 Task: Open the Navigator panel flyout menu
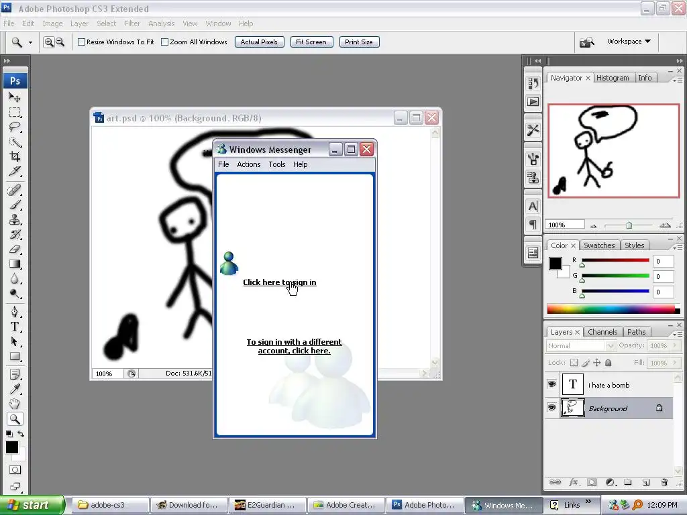click(678, 80)
